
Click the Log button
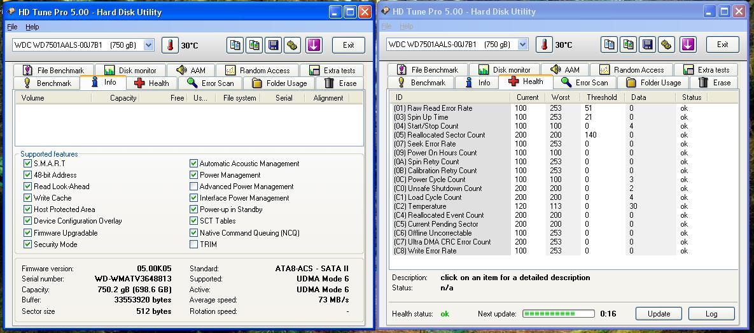[x=711, y=314]
